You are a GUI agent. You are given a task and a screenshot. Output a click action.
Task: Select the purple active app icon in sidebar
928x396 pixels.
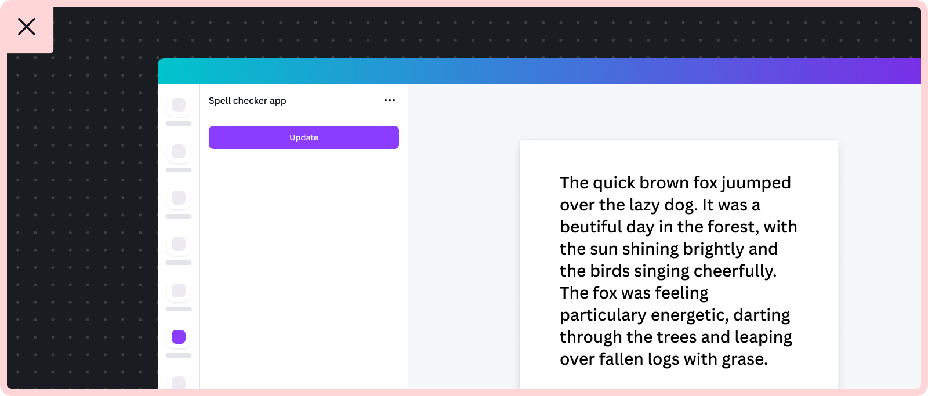click(179, 337)
